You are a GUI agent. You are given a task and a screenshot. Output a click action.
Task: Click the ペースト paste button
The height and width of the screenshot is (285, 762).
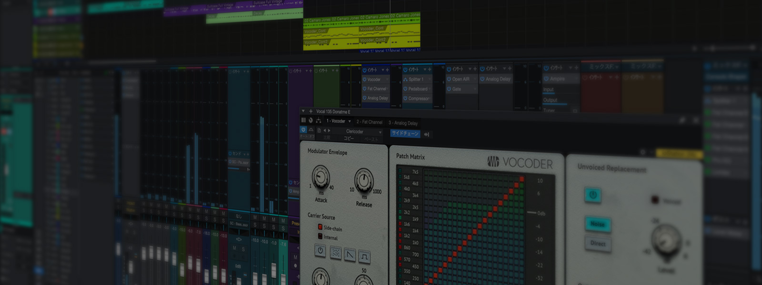click(371, 139)
